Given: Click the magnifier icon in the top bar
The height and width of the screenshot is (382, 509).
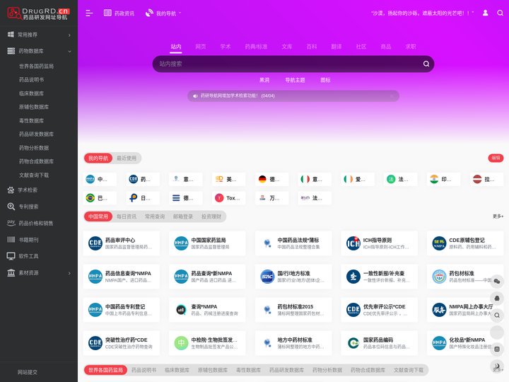Looking at the screenshot, I should 501,13.
